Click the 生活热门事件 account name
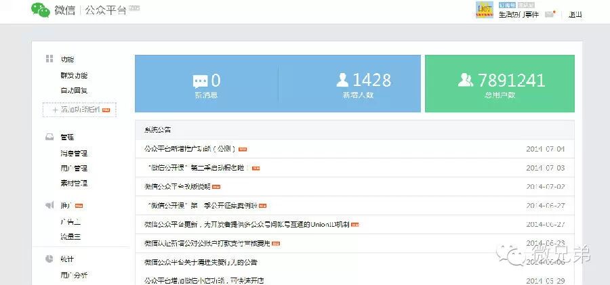Screen dimensions: 610x285 518,15
